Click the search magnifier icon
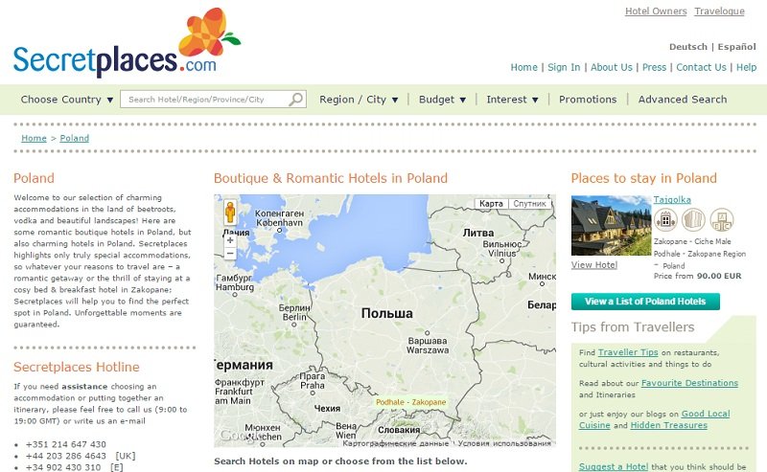The height and width of the screenshot is (472, 767). coord(296,99)
